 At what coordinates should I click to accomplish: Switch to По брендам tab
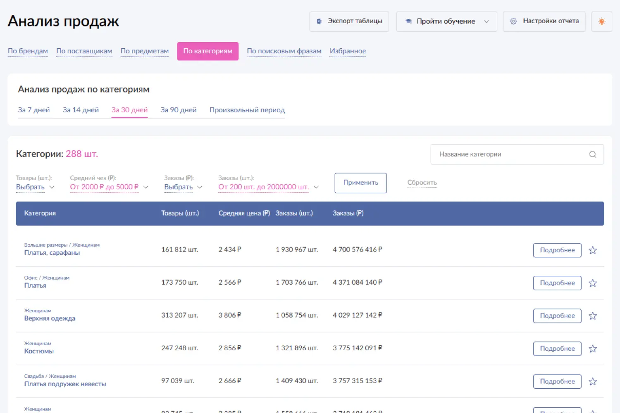(28, 51)
